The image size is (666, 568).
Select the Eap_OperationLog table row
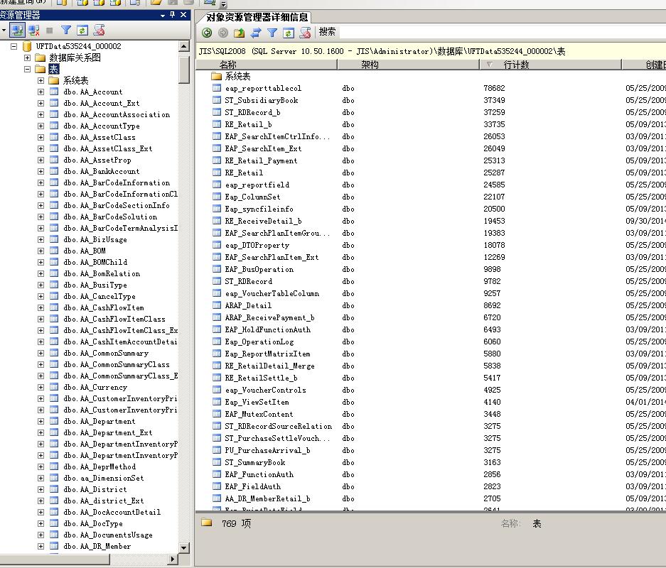click(x=259, y=342)
